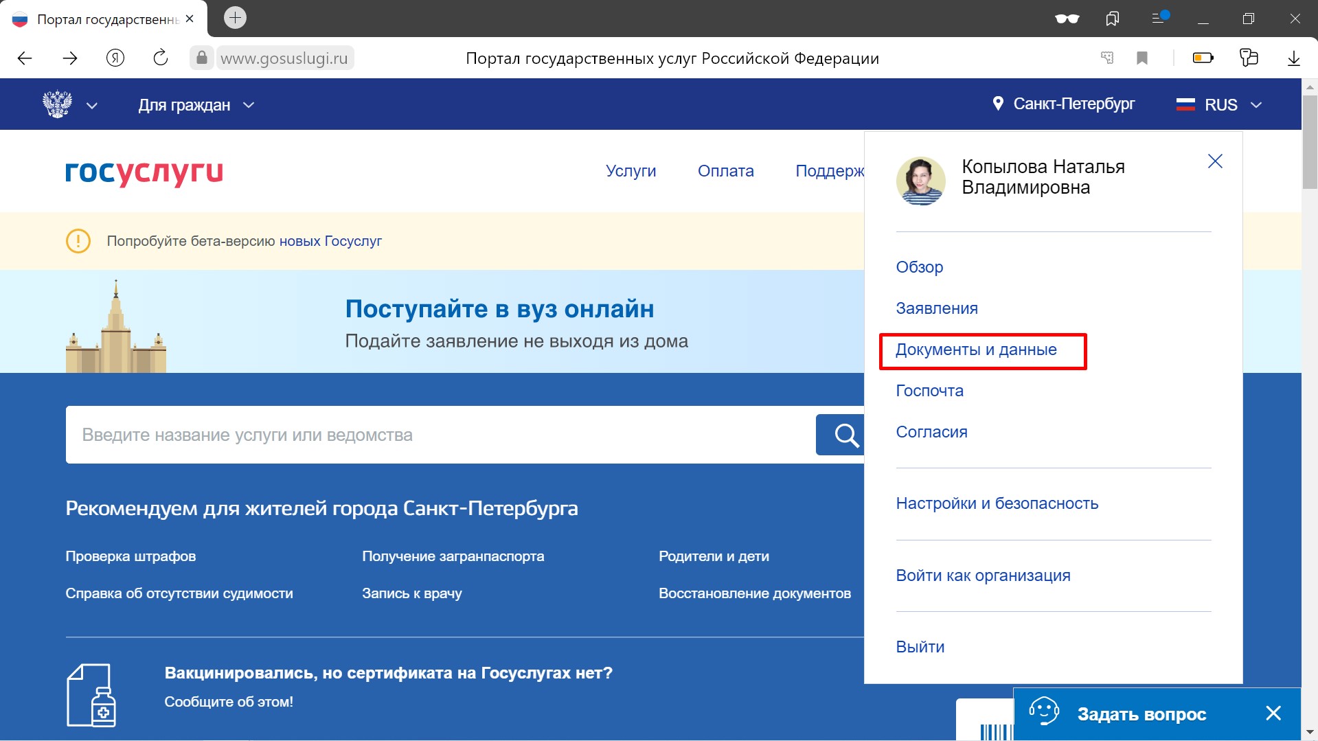Click the battery saver icon
Viewport: 1318px width, 741px height.
1203,58
